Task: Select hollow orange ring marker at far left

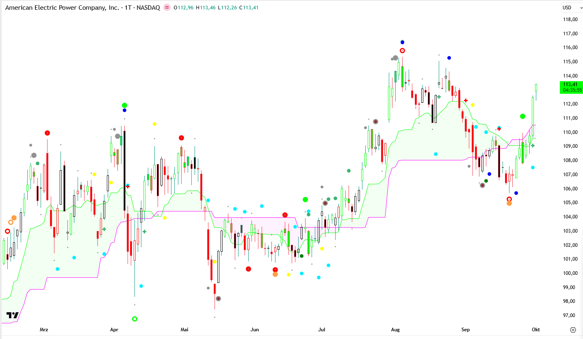Action: tap(11, 222)
